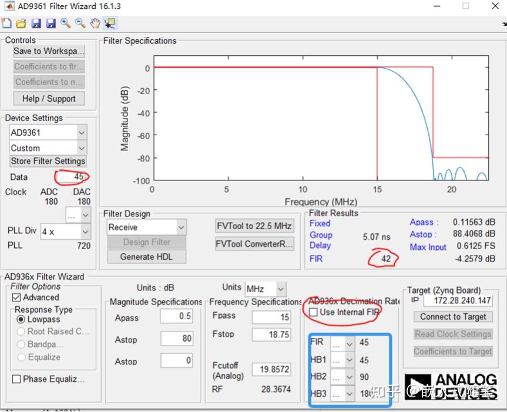Click the RF value '28.3674'
Screen dimensions: 507x412
coord(276,389)
